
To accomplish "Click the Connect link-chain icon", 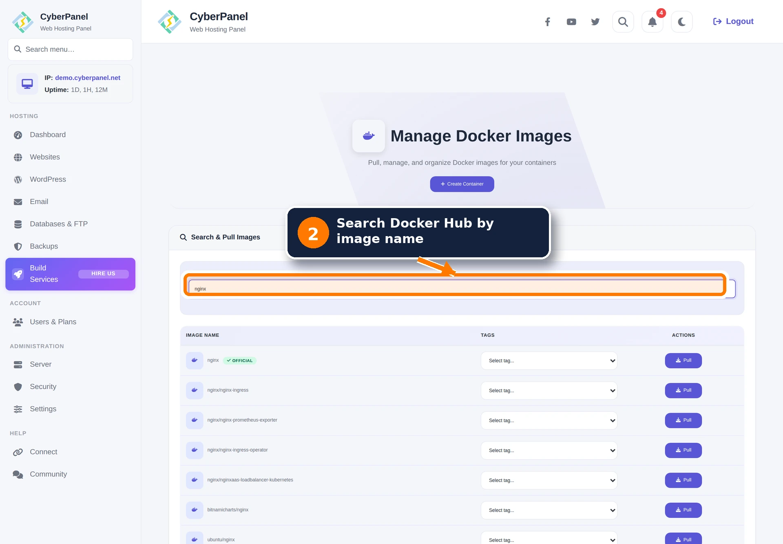I will point(18,452).
